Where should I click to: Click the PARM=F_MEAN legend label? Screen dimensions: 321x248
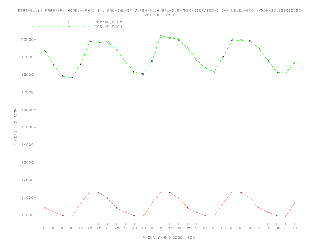tap(108, 26)
